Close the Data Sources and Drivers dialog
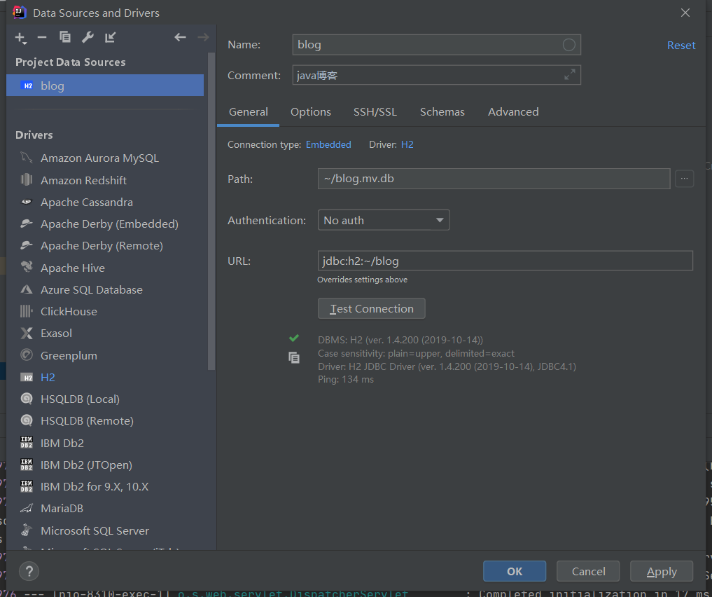The height and width of the screenshot is (597, 712). (x=685, y=13)
